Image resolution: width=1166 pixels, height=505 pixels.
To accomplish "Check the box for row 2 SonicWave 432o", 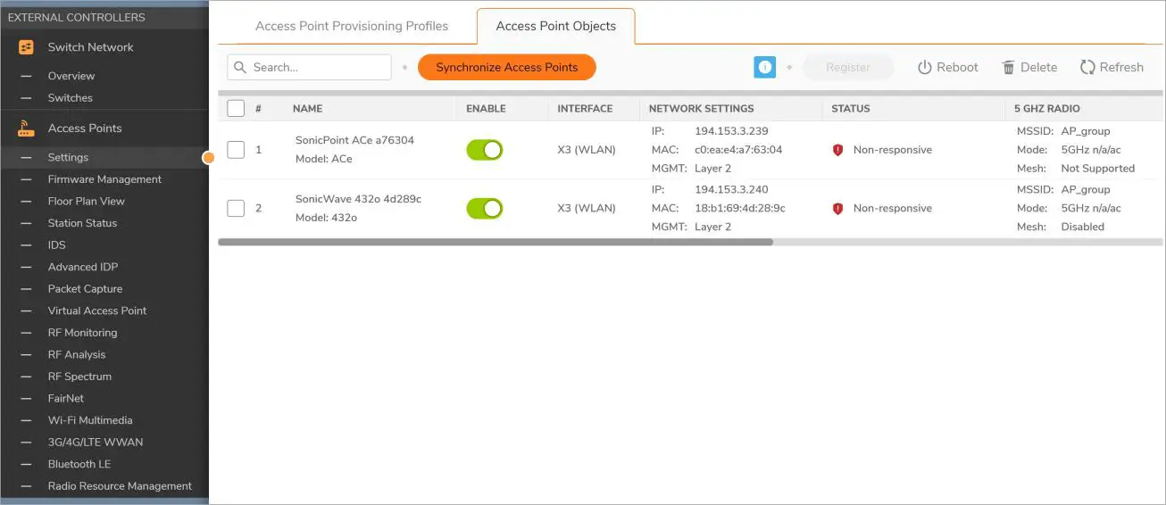I will pyautogui.click(x=236, y=209).
